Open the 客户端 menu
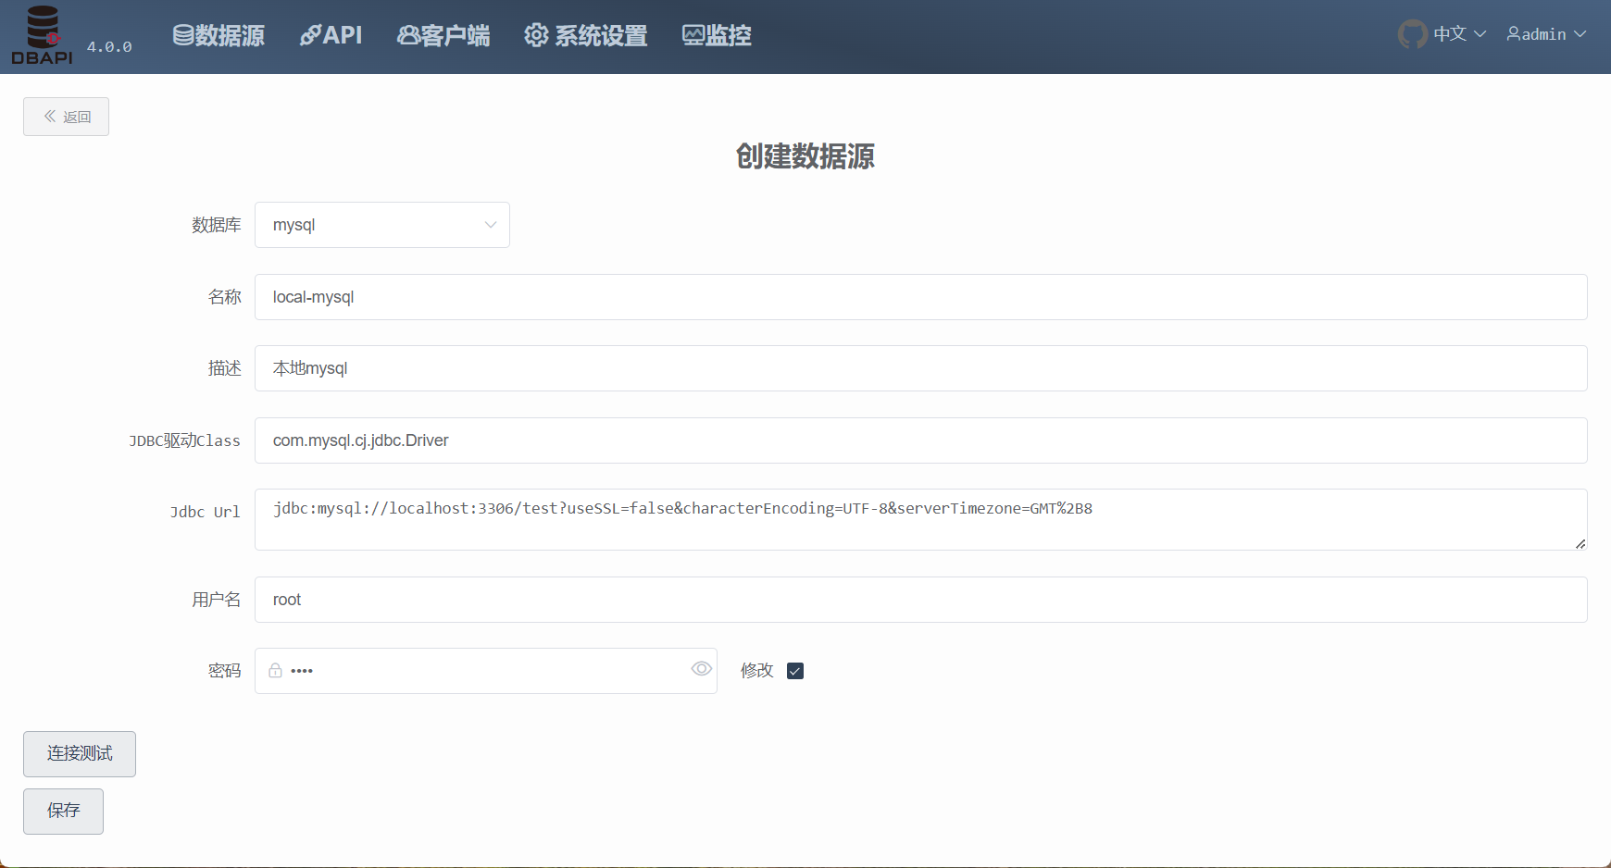 tap(443, 35)
